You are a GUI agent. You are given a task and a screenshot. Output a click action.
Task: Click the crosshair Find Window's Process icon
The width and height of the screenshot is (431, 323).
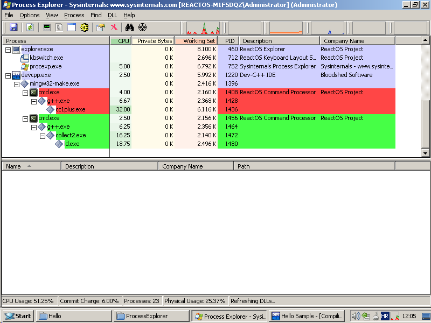click(142, 27)
